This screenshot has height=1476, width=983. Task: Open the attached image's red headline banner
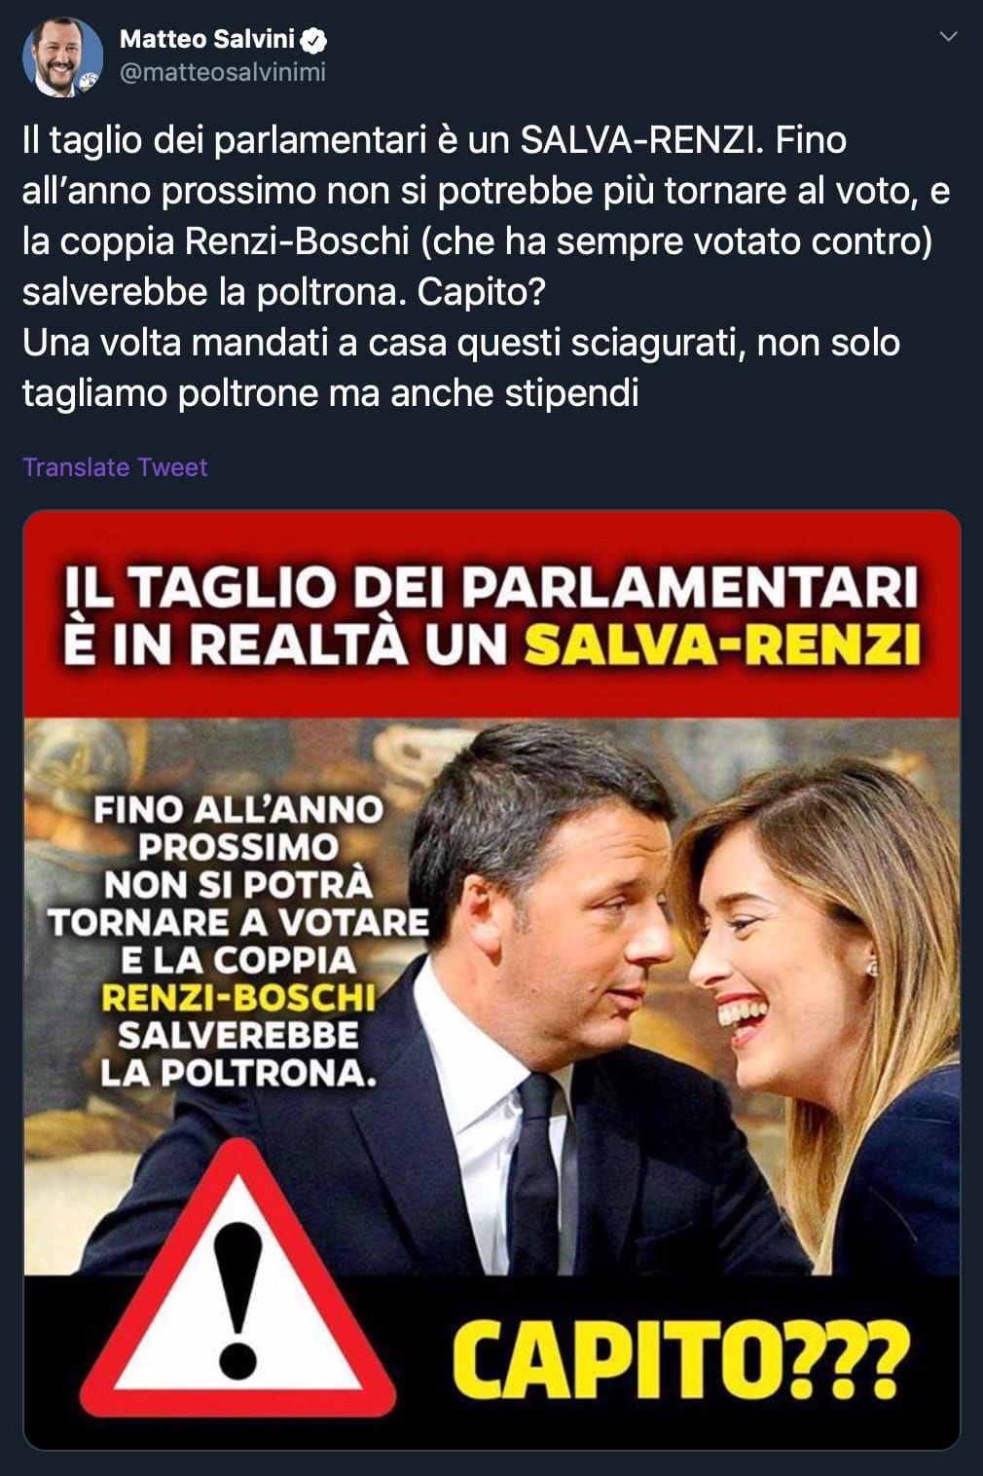[x=491, y=614]
